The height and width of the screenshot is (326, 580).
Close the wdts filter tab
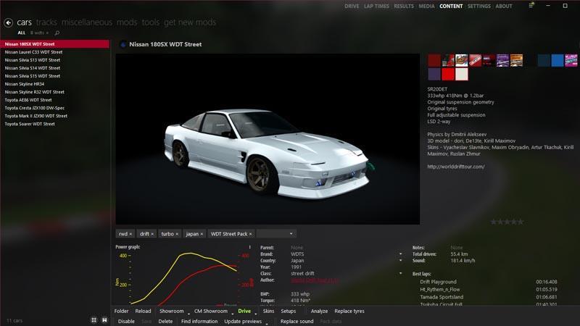point(47,33)
